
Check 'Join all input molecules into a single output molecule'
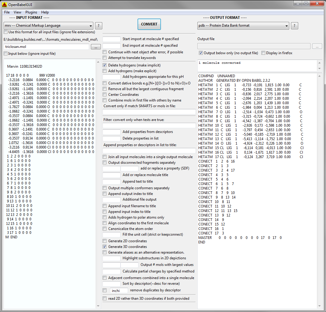pos(105,157)
